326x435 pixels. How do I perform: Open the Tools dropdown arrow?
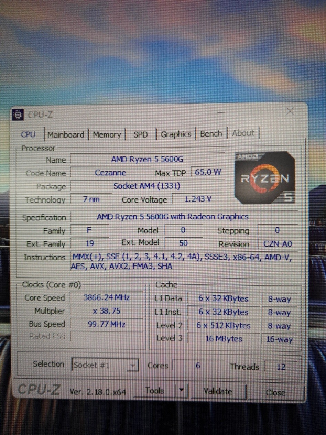click(x=182, y=391)
